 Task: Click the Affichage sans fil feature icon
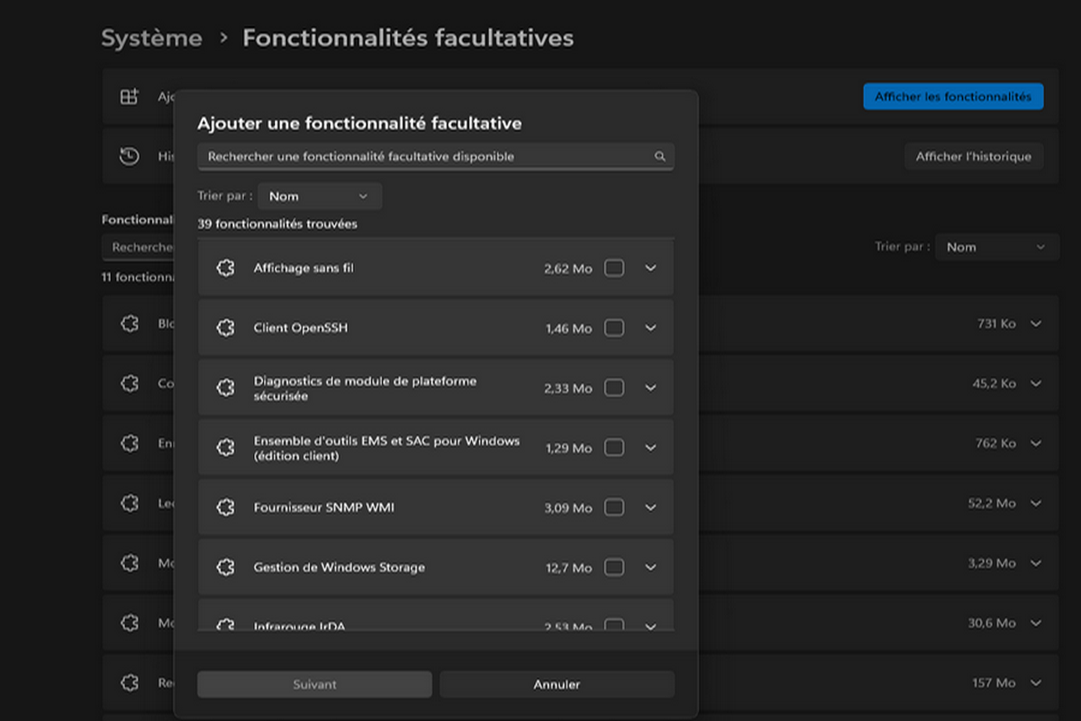pos(225,268)
